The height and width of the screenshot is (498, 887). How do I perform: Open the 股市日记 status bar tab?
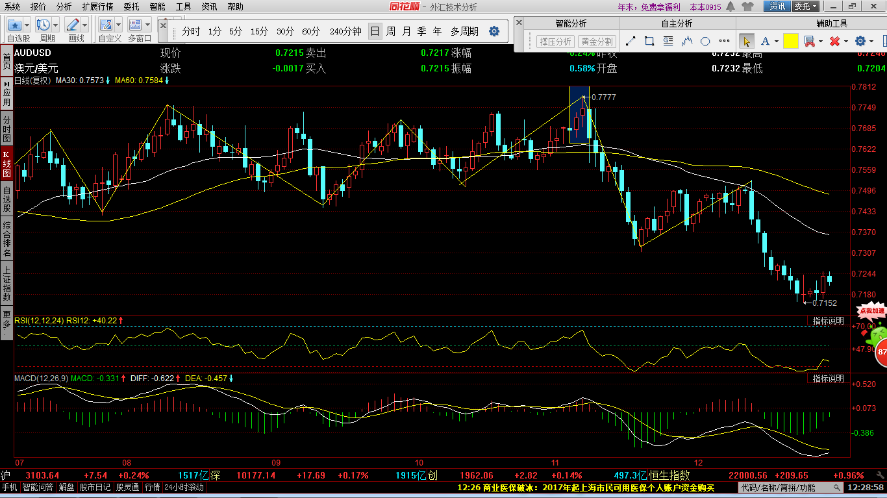95,487
